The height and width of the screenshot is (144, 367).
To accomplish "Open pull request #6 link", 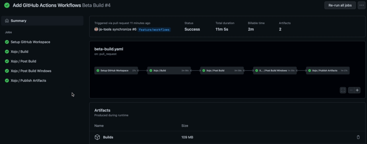I will coord(134,29).
